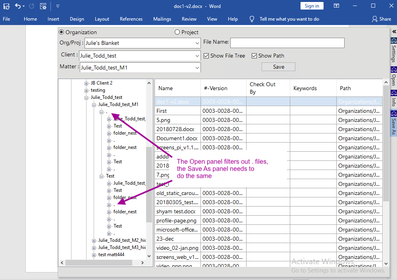397x280 pixels.
Task: Click the Ribbon Display Options icon
Action: [x=336, y=6]
